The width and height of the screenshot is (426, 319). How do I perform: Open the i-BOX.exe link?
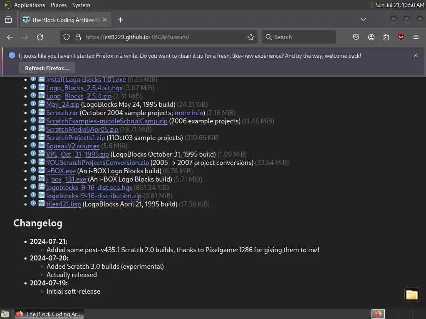click(61, 171)
